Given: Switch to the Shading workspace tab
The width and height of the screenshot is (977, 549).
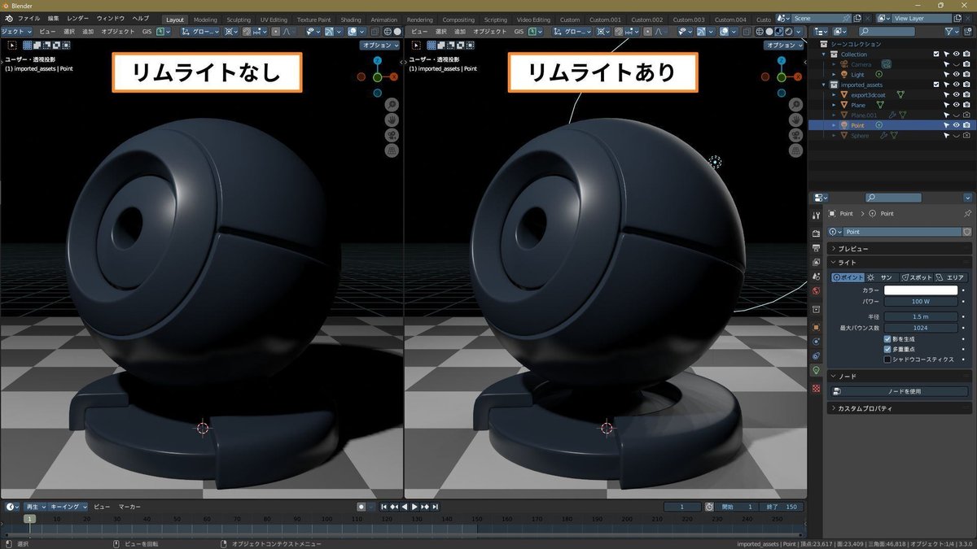Looking at the screenshot, I should 351,20.
